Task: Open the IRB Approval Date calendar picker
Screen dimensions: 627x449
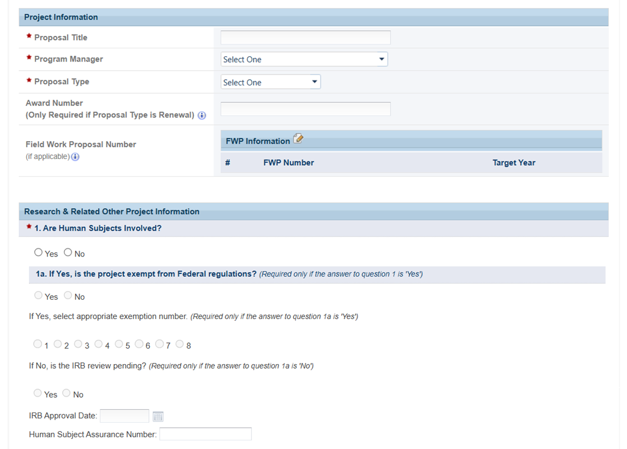Action: coord(158,417)
